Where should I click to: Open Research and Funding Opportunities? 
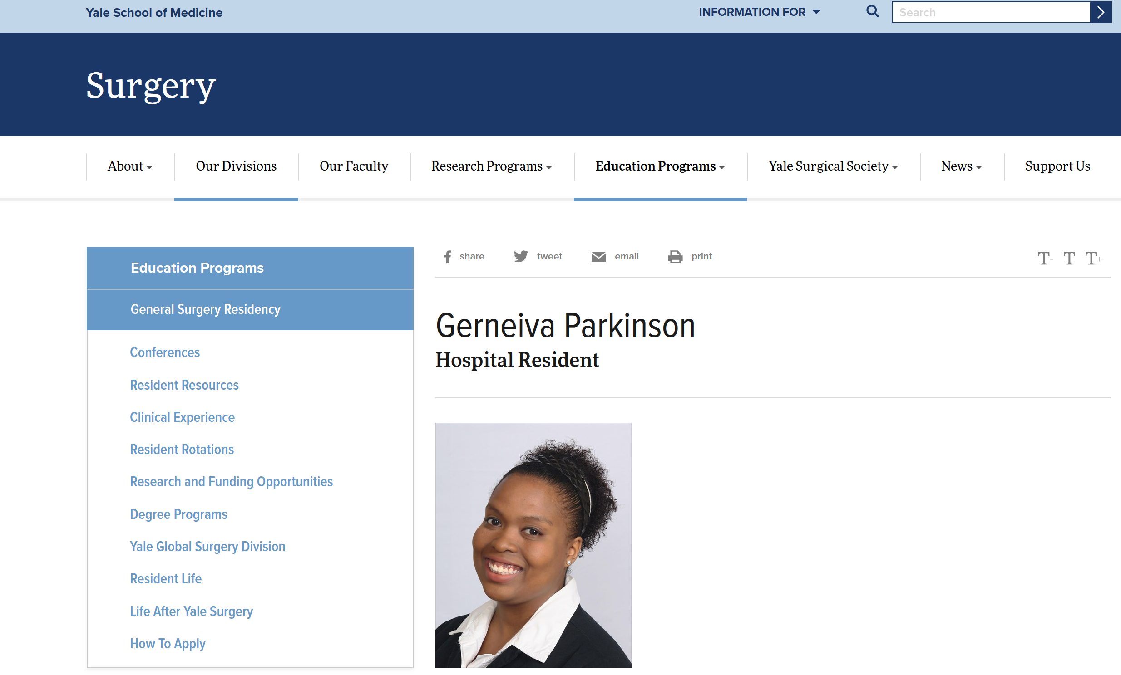[x=231, y=482]
